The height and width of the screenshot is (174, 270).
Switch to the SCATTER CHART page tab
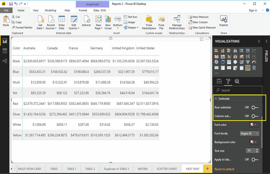pyautogui.click(x=167, y=169)
